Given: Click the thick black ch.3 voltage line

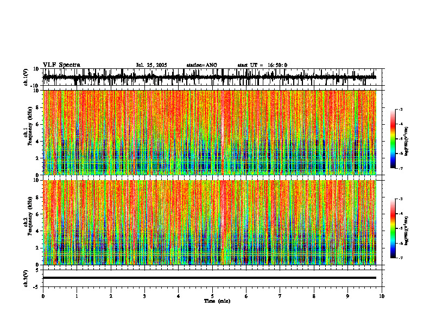Looking at the screenshot, I should coord(209,278).
